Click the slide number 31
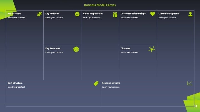 pos(195,106)
